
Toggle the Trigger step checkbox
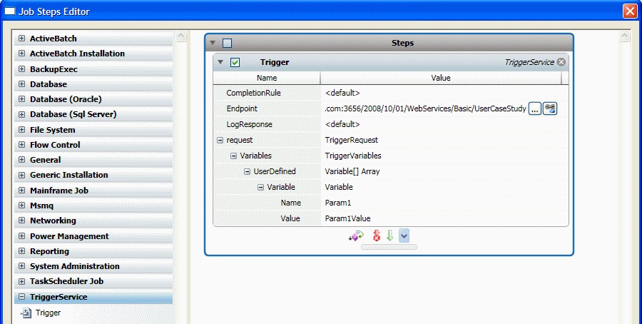(x=235, y=62)
